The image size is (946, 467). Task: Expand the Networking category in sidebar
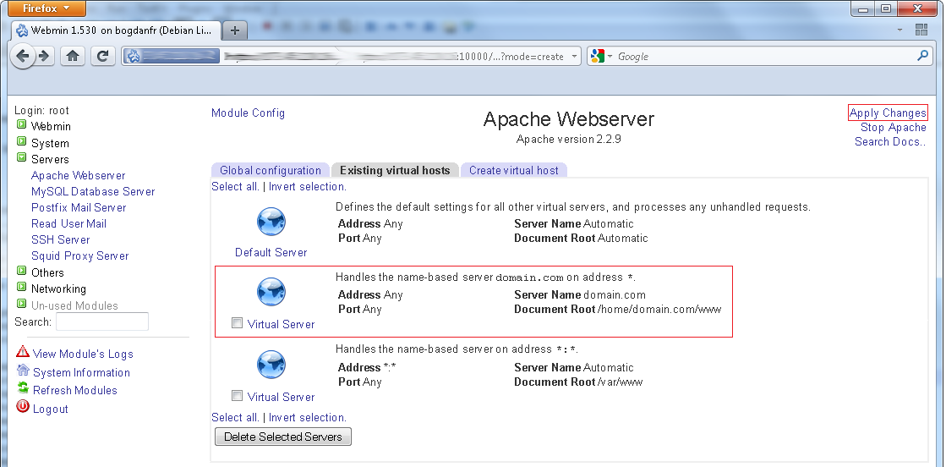22,288
